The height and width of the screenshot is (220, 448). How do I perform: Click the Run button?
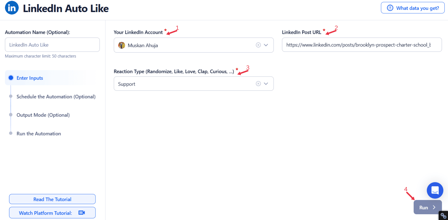428,207
